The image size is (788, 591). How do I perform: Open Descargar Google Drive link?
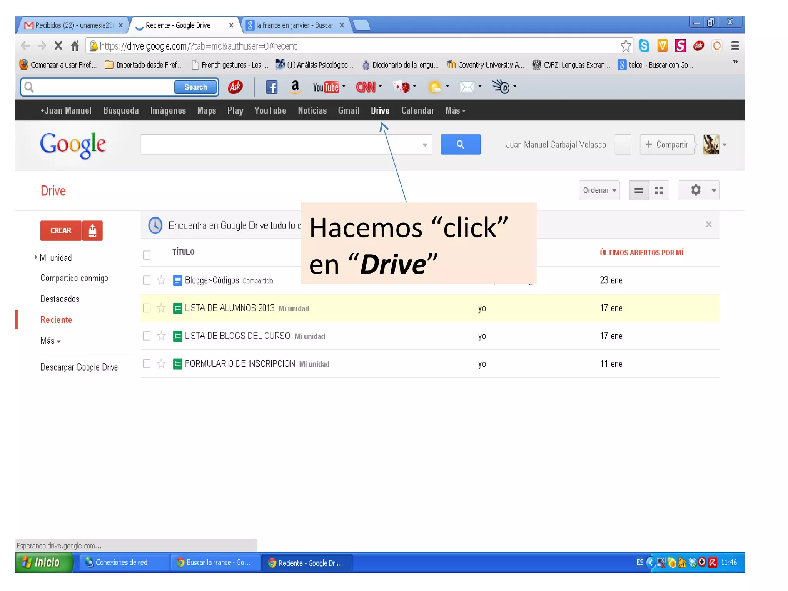pyautogui.click(x=79, y=367)
